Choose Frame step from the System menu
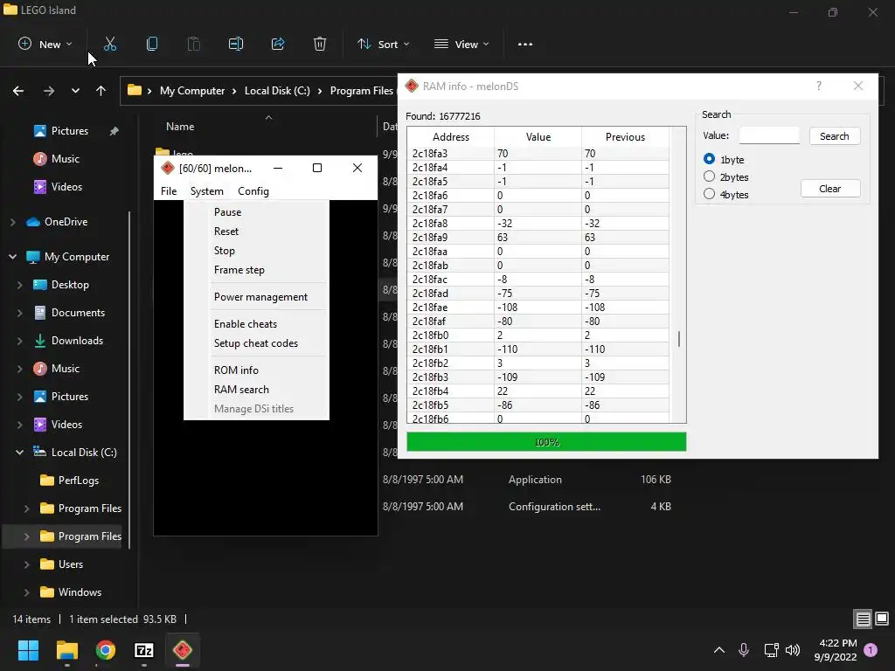 239,270
